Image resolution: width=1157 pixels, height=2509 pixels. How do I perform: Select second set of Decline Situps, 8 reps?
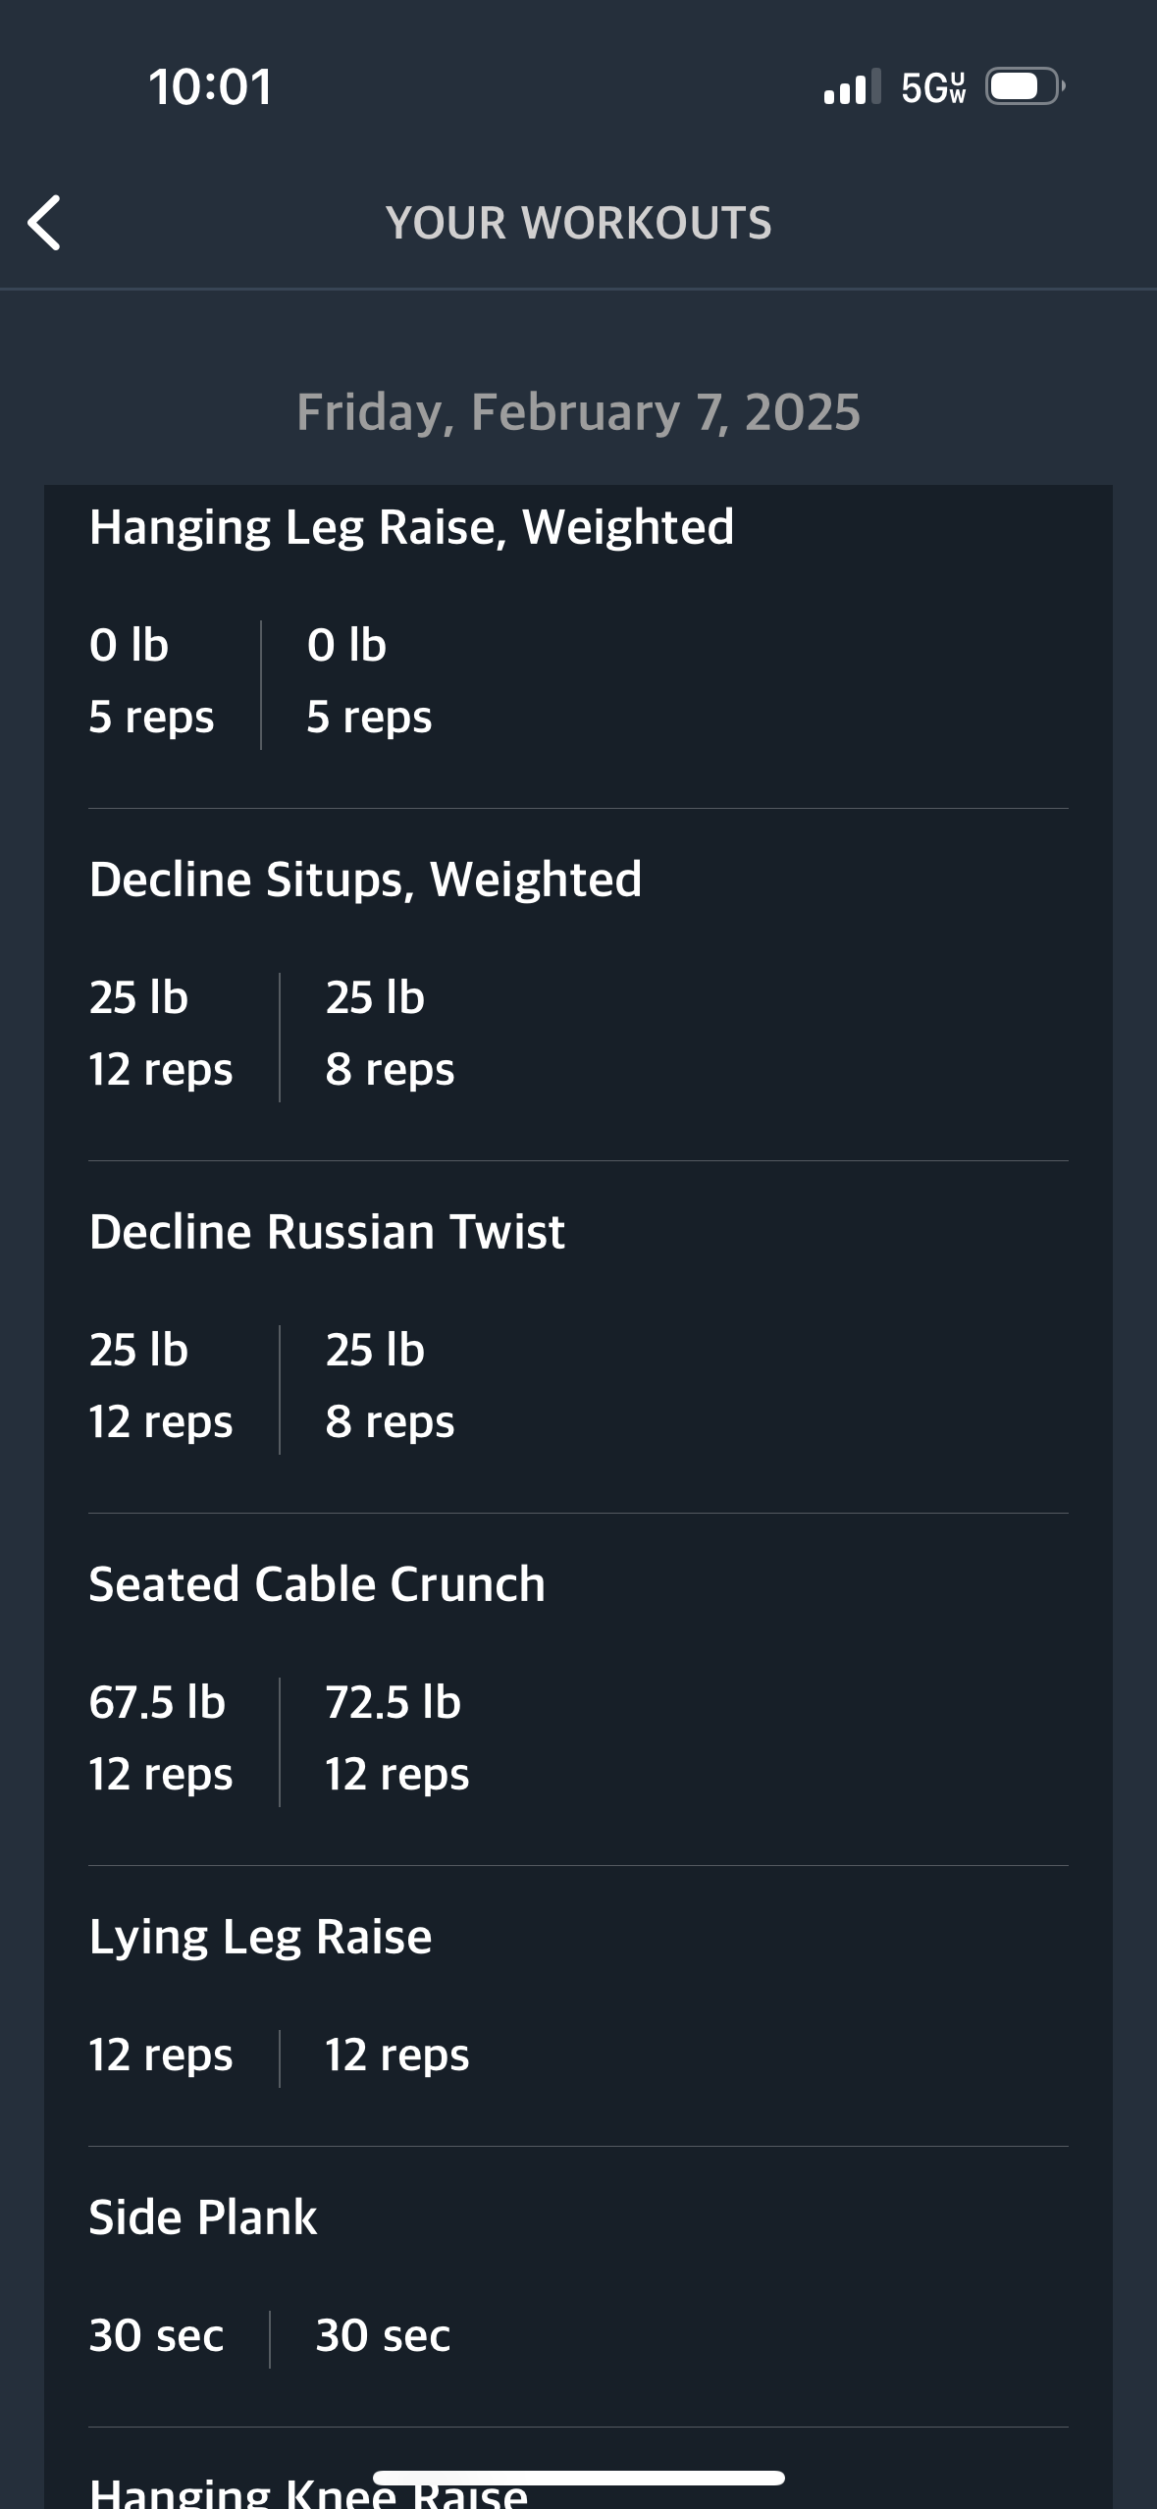coord(390,1034)
